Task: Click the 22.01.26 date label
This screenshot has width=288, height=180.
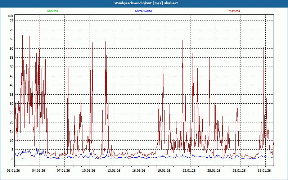Action: coord(189,171)
